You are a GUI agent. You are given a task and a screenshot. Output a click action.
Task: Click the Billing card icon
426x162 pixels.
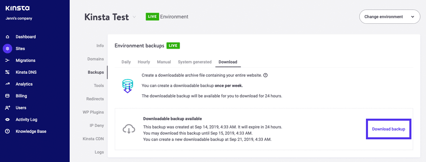pos(7,96)
